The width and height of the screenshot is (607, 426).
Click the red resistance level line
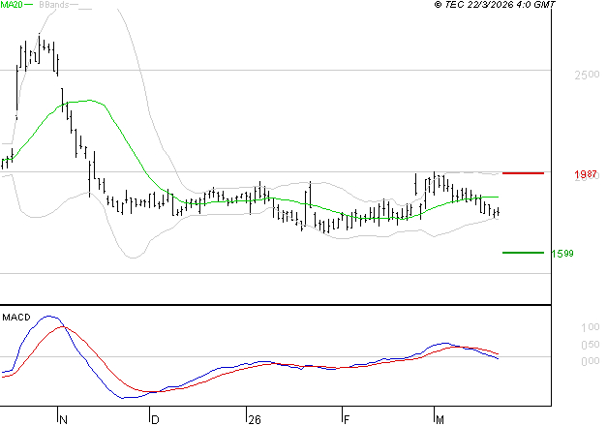[x=523, y=173]
